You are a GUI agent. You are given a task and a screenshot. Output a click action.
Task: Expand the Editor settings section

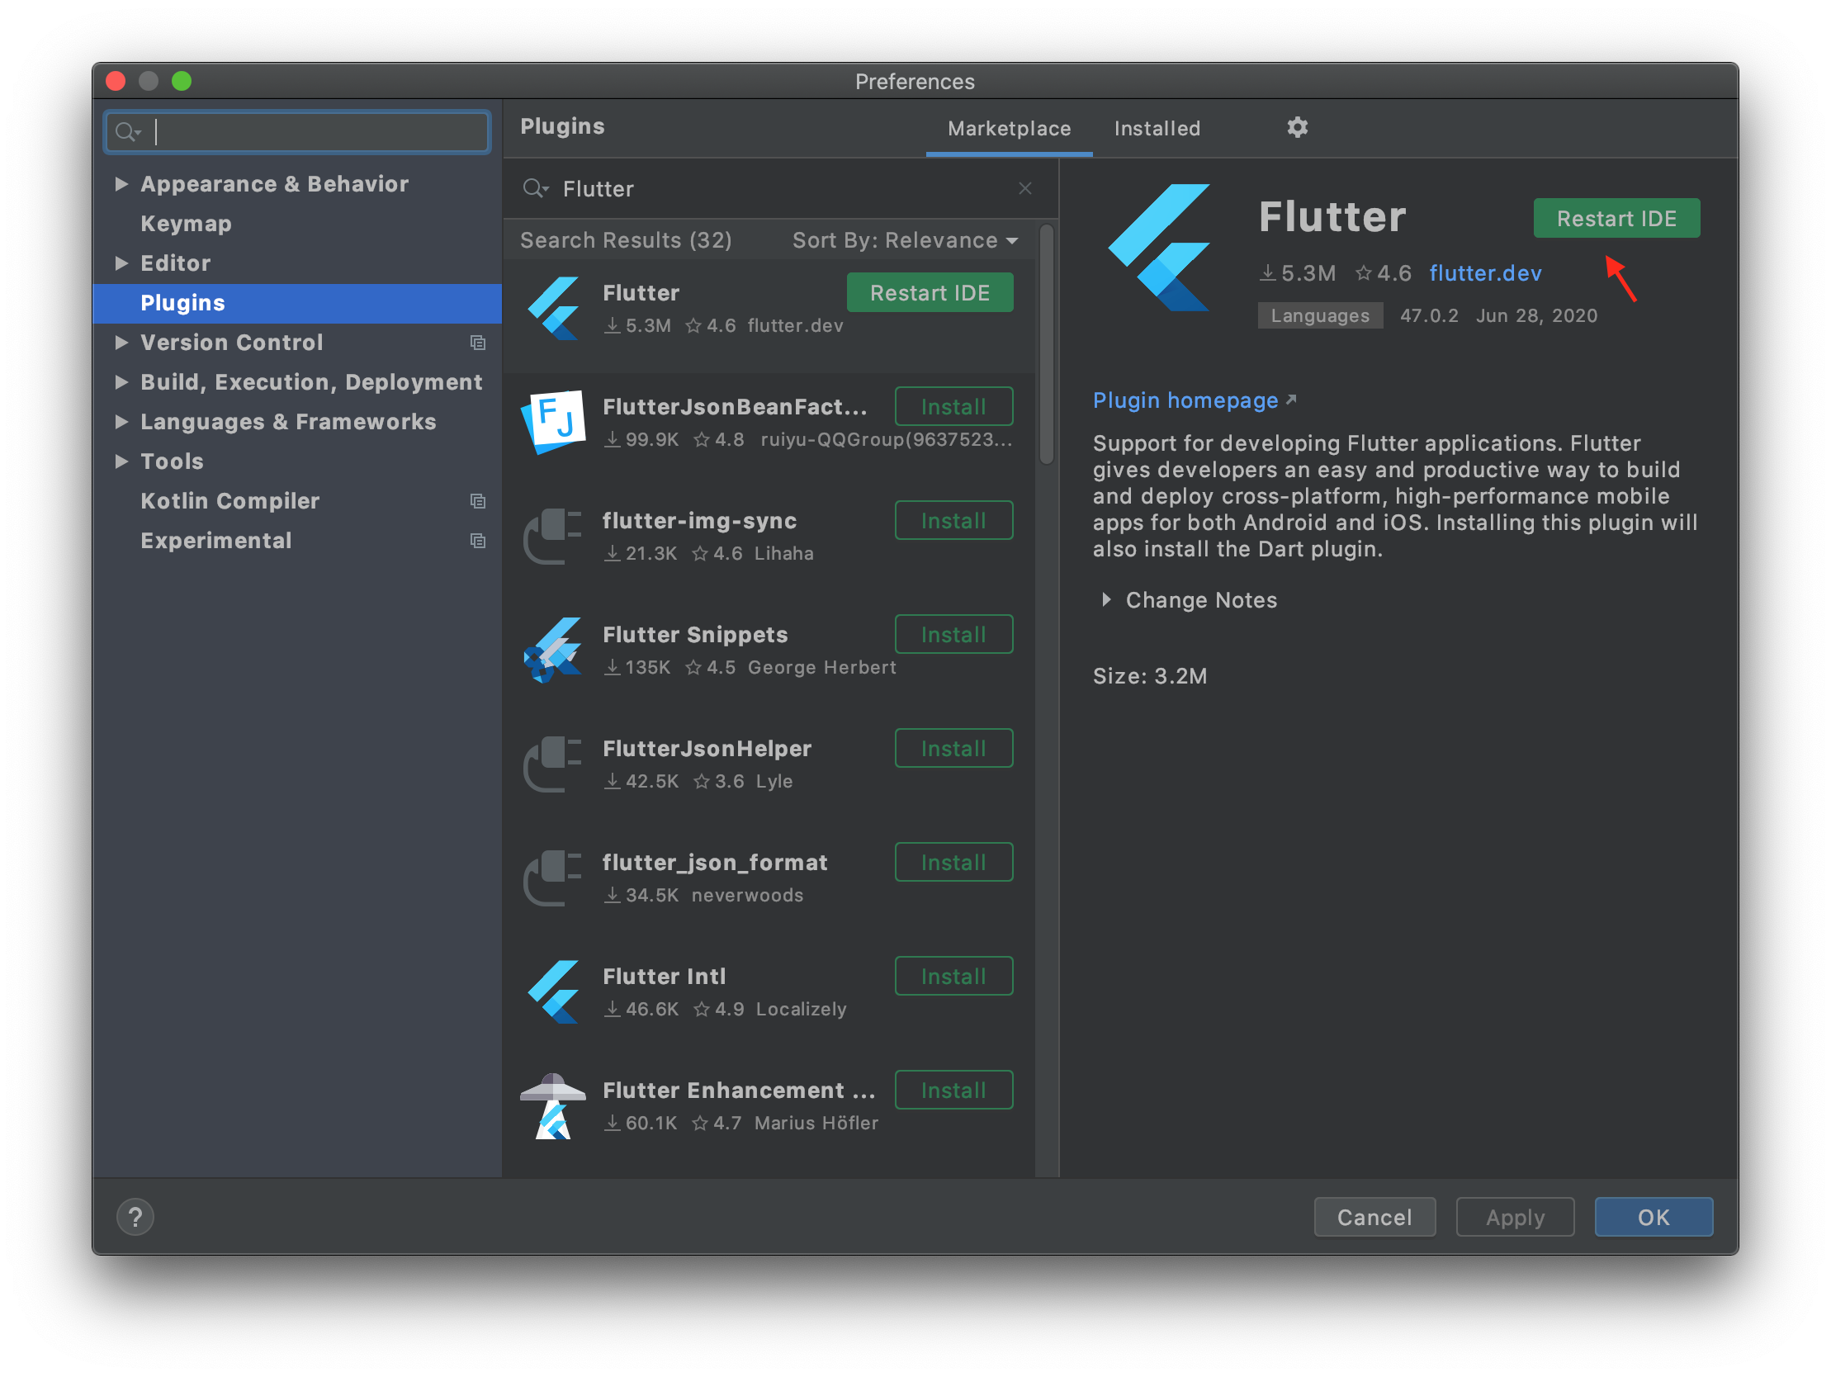pyautogui.click(x=121, y=263)
